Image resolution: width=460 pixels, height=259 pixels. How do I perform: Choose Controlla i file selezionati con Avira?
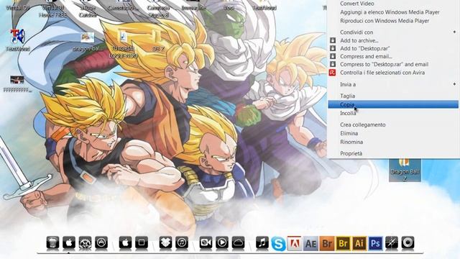[382, 73]
